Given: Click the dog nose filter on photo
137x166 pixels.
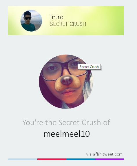Looking at the screenshot, I should [67, 81].
